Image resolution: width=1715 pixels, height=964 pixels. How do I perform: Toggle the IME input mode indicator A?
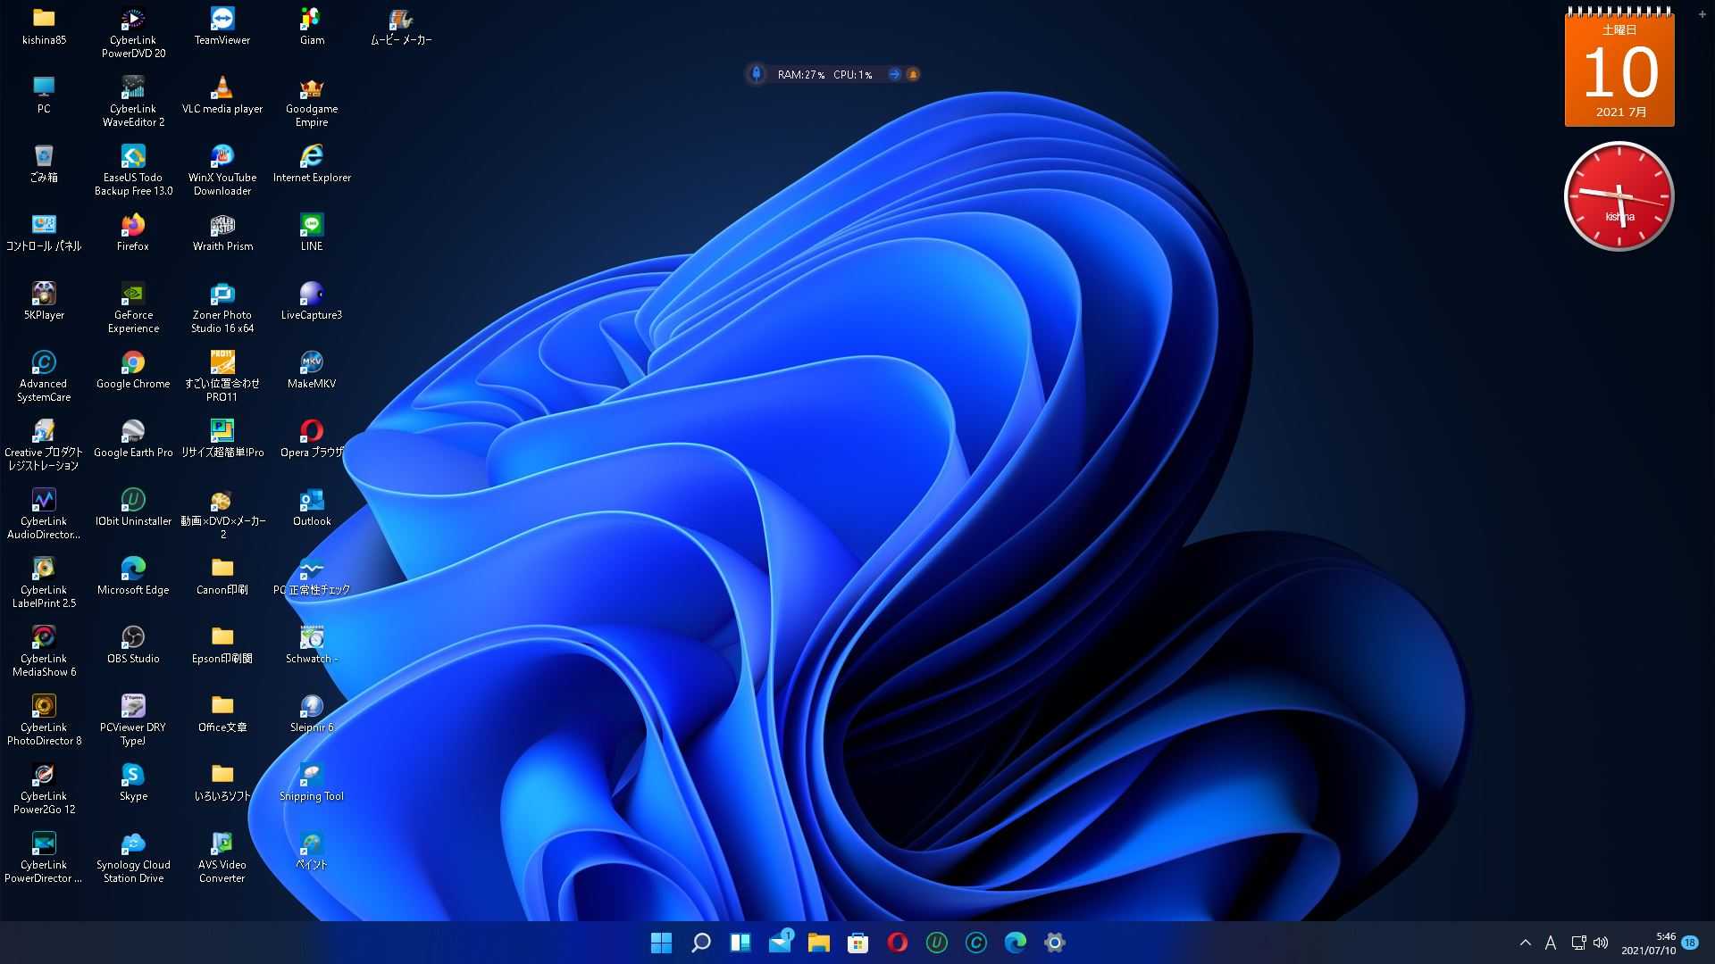point(1551,943)
